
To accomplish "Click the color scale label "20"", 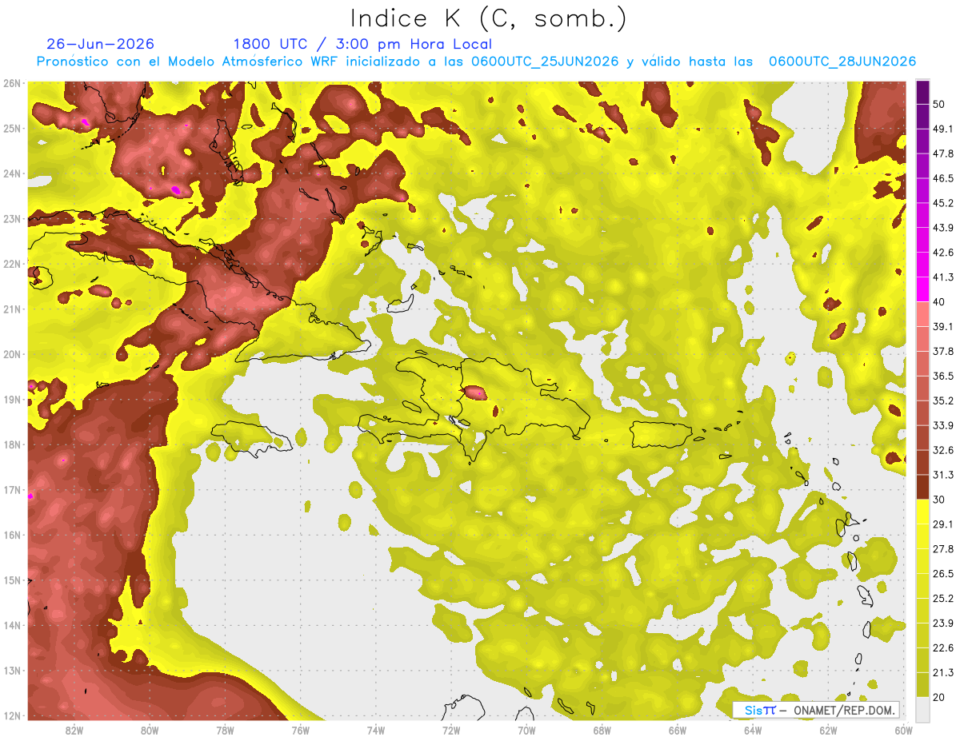I will point(940,697).
